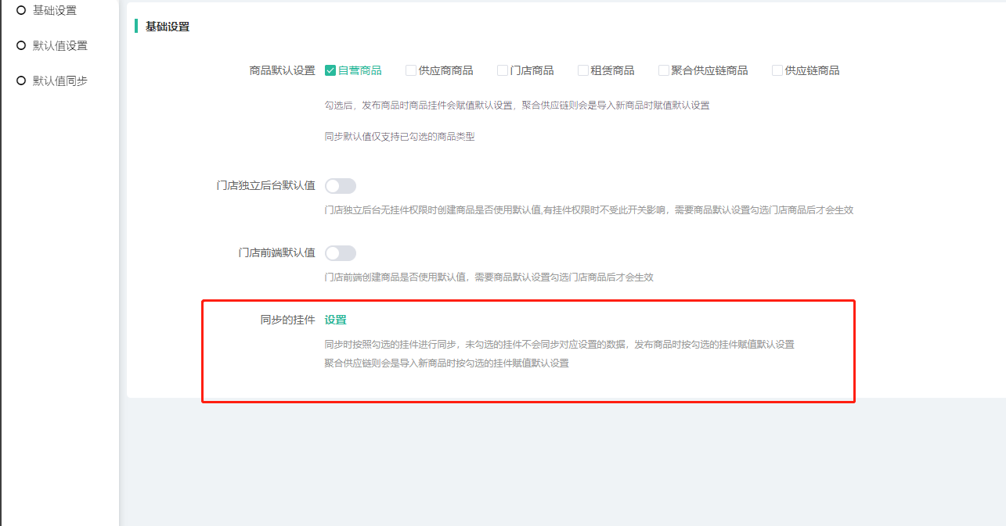The width and height of the screenshot is (1006, 526).
Task: Click the 基础设置 section heading in main panel
Action: coord(168,27)
